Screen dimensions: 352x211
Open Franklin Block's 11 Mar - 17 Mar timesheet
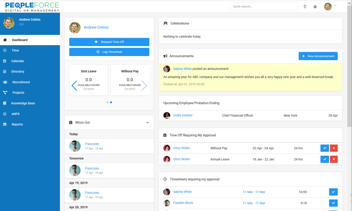pos(254,203)
